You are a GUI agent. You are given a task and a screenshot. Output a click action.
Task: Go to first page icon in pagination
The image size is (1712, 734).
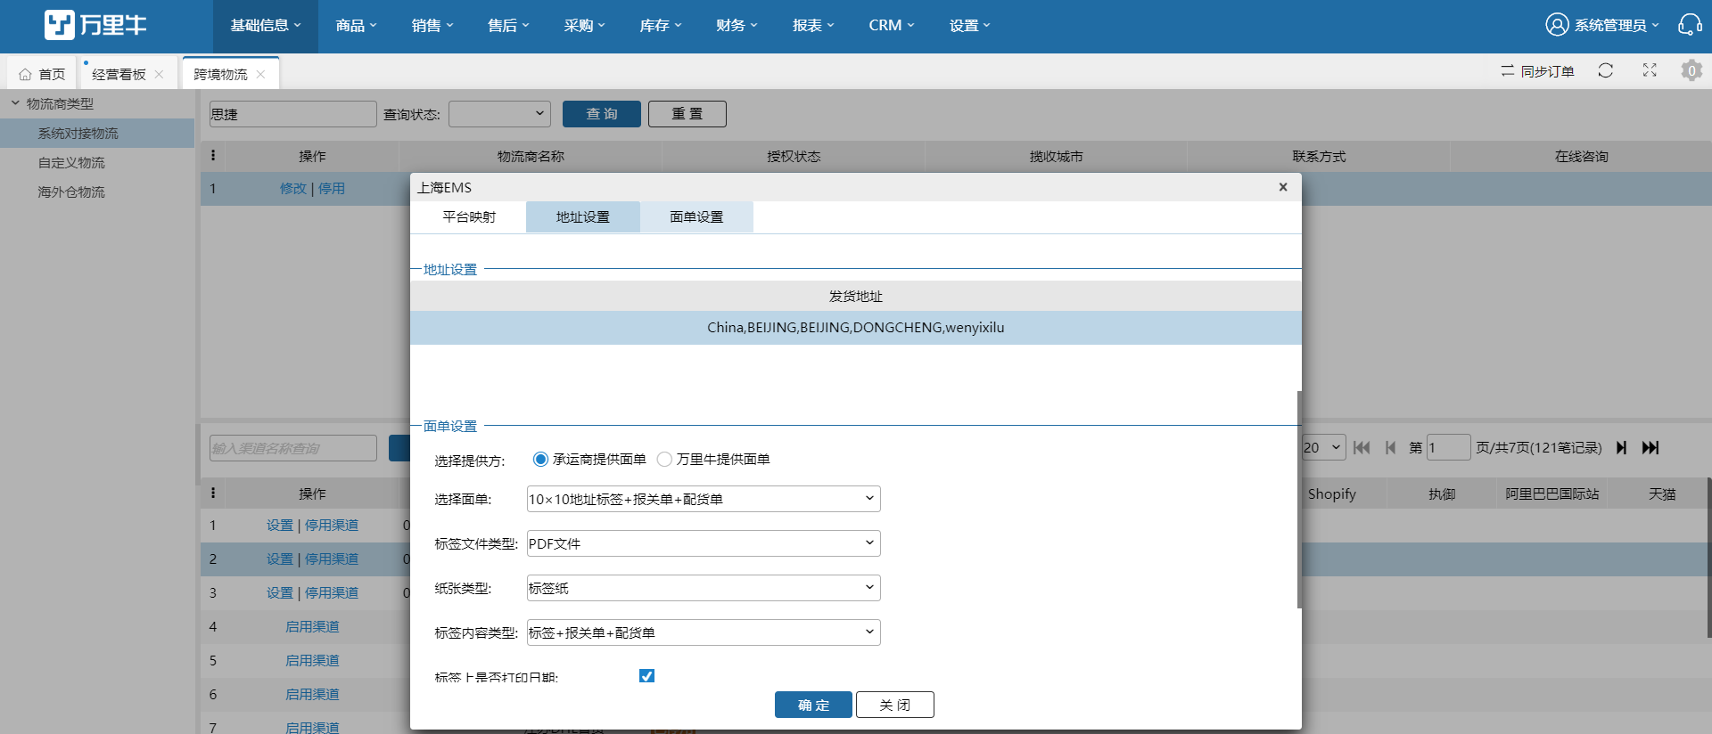[1361, 448]
